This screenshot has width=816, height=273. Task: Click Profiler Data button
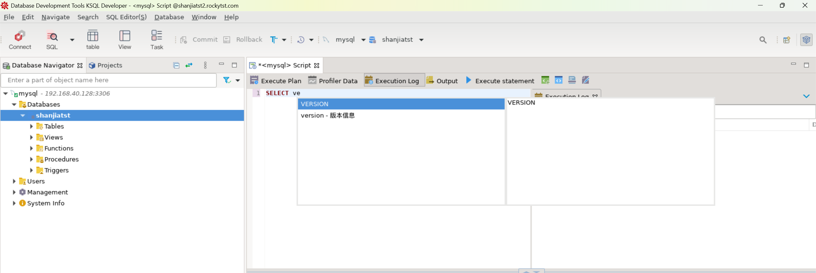[333, 80]
